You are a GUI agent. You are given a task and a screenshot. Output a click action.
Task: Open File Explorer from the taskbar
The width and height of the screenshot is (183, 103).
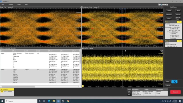pyautogui.click(x=54, y=101)
